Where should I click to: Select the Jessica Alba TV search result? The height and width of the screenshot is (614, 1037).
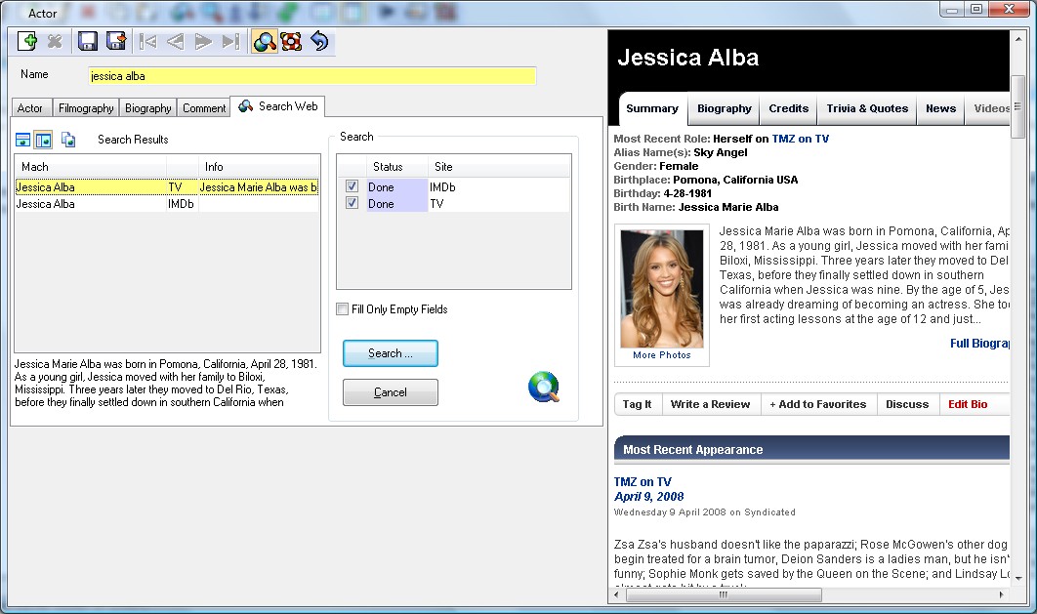click(167, 187)
